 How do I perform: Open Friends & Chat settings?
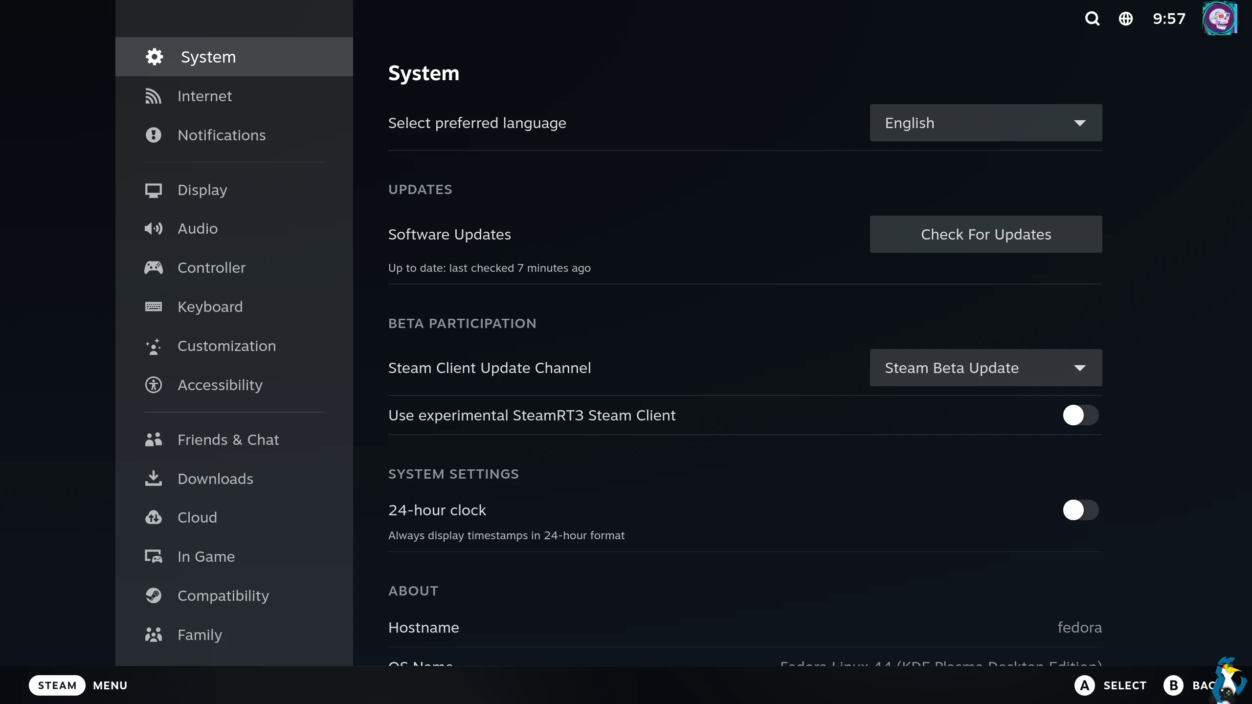[x=234, y=440]
